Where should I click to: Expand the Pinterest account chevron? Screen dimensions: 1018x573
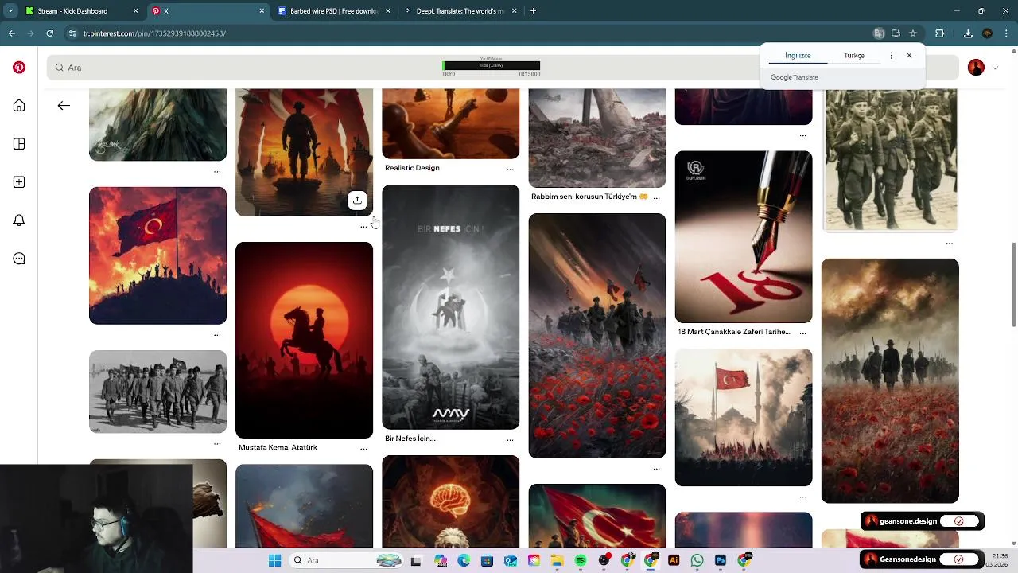pos(995,68)
